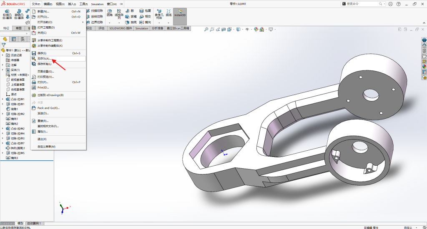427x229 pixels.
Task: Open the Display Style dropdown arrow
Action: (x=242, y=30)
